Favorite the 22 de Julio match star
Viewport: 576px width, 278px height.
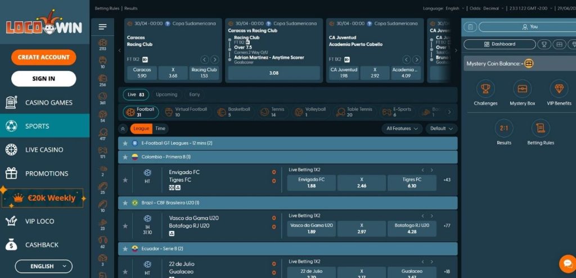125,272
